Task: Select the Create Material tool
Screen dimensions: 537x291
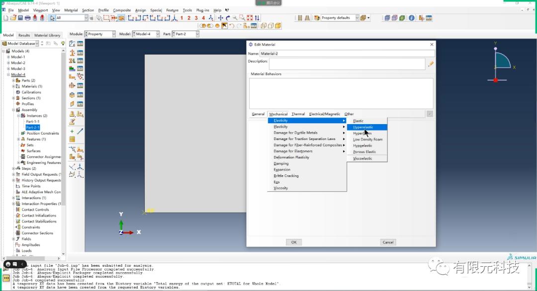Action: (x=73, y=43)
